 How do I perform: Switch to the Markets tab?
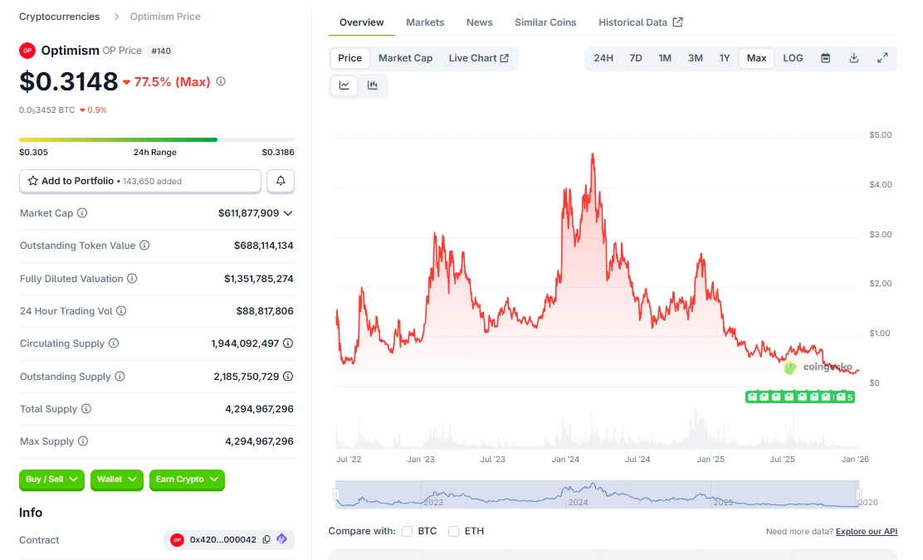[424, 22]
